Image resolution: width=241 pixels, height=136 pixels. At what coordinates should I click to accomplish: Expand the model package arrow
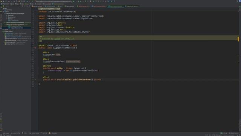tap(7, 15)
